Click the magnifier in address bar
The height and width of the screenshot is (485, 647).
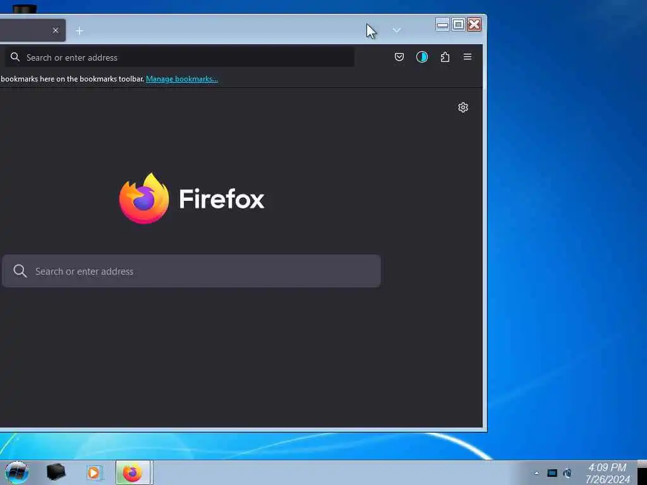coord(15,57)
